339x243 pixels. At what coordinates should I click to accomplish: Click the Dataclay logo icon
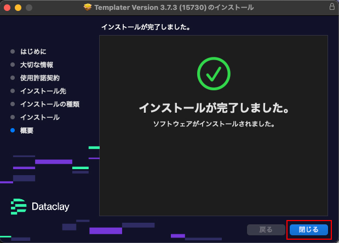tap(19, 206)
